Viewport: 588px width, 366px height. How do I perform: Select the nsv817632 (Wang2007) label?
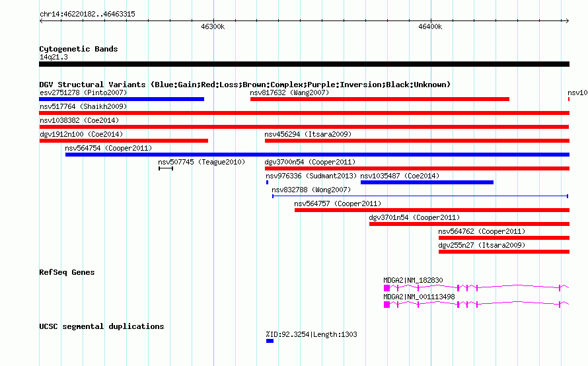(289, 92)
